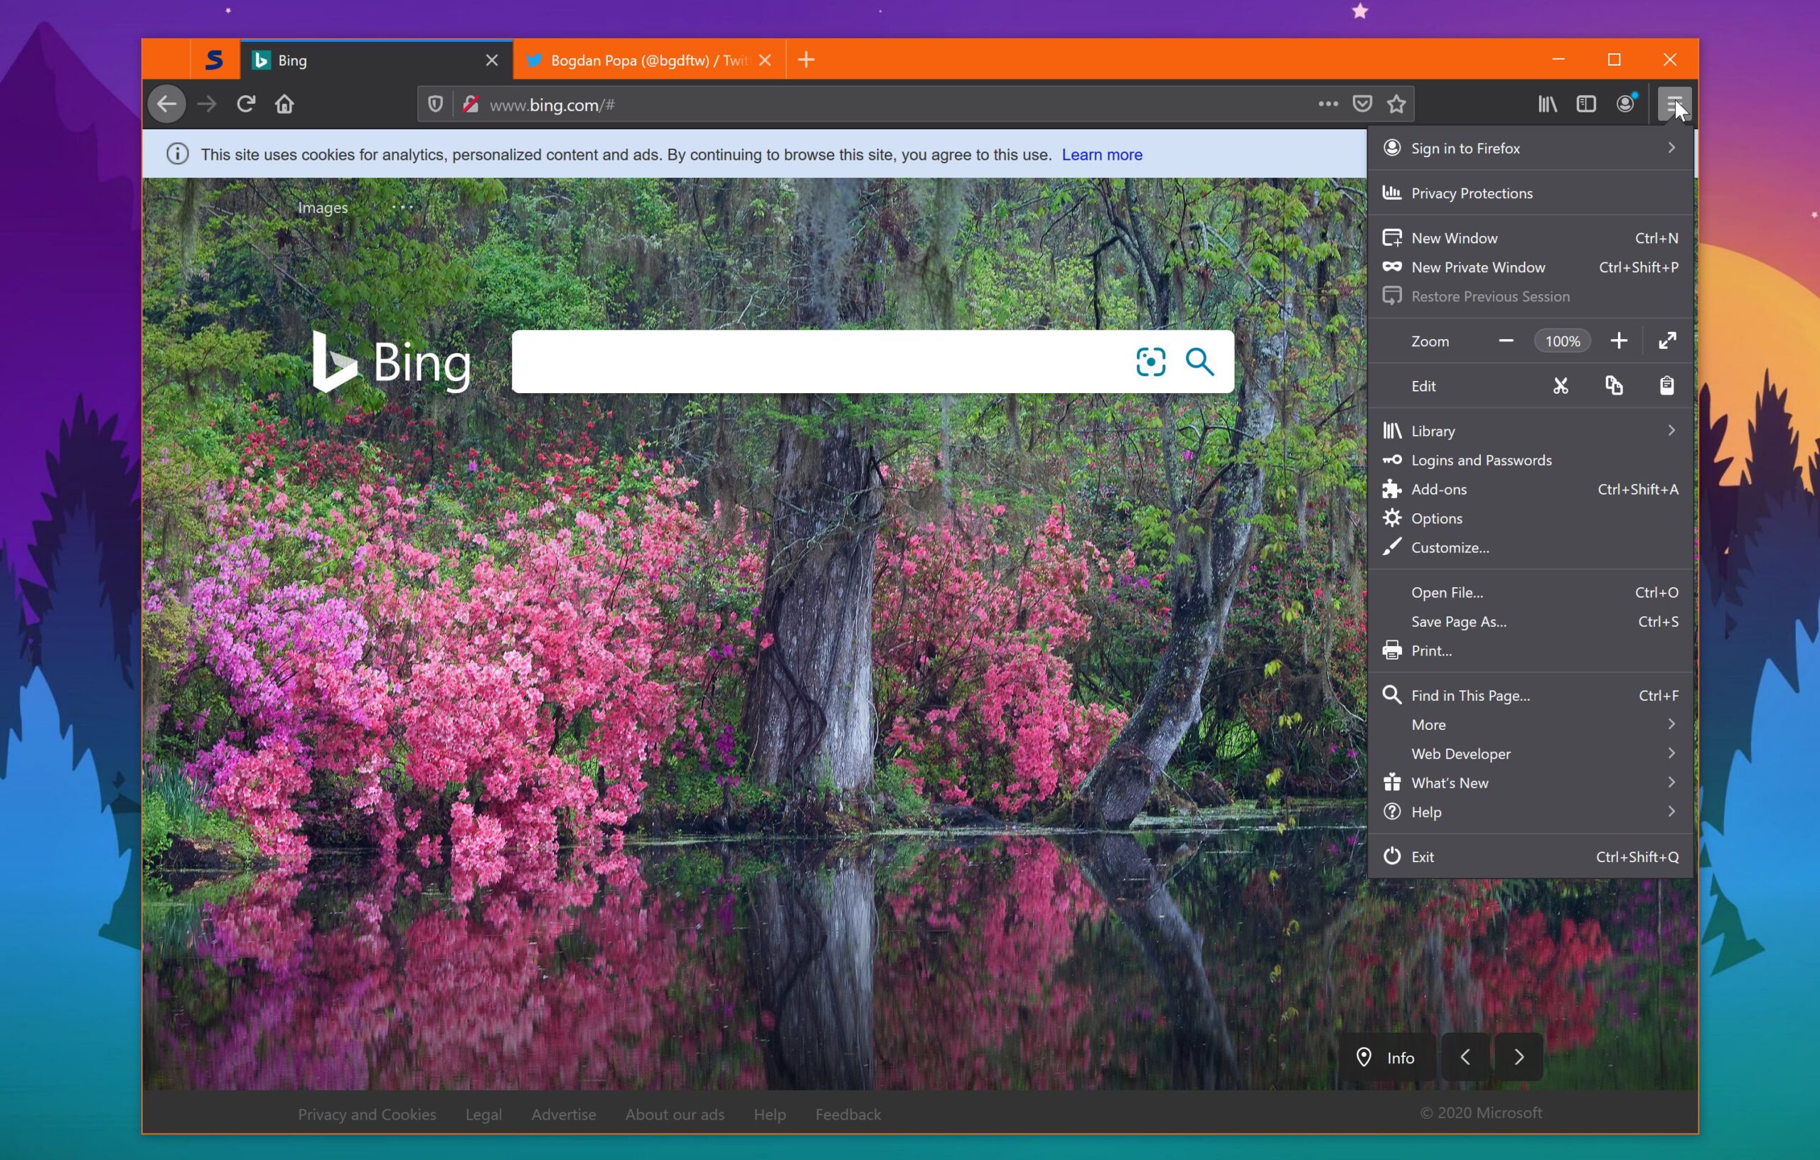The height and width of the screenshot is (1160, 1820).
Task: Bookmark this page with star icon
Action: click(x=1396, y=104)
